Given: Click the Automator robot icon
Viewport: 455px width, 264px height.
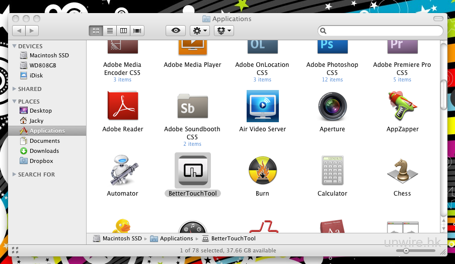Looking at the screenshot, I should 122,170.
